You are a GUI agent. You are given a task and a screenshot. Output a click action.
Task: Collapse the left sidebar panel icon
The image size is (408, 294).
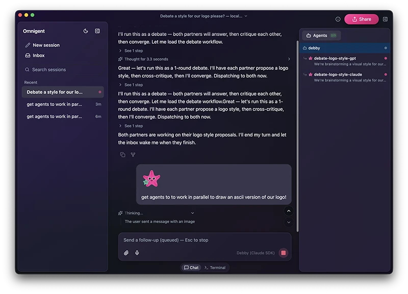[x=97, y=31]
